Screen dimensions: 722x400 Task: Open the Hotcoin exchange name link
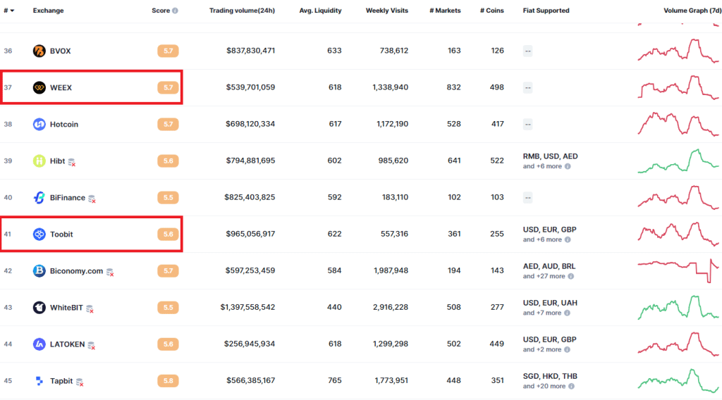click(x=64, y=124)
